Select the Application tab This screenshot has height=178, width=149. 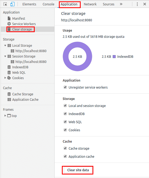click(69, 4)
